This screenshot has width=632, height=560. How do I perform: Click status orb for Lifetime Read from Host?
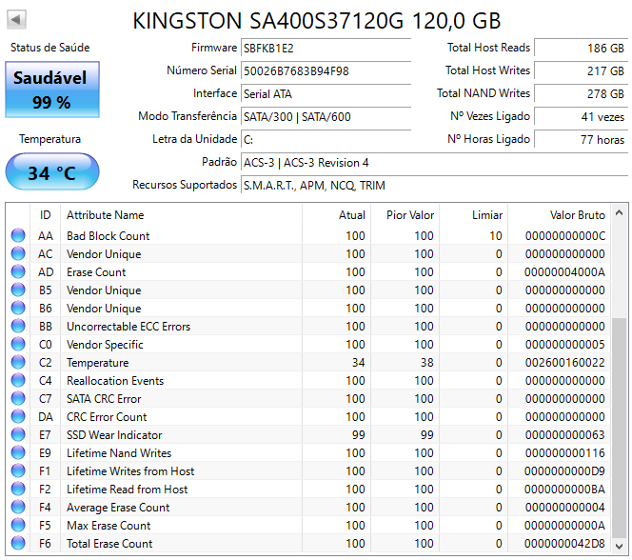(18, 489)
